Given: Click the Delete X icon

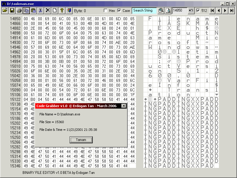Looking at the screenshot, I should [x=47, y=10].
